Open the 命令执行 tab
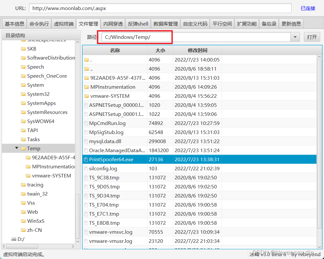This screenshot has height=259, width=324. pyautogui.click(x=39, y=24)
